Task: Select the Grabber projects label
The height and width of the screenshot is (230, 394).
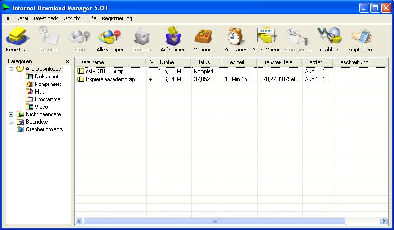Action: [44, 129]
